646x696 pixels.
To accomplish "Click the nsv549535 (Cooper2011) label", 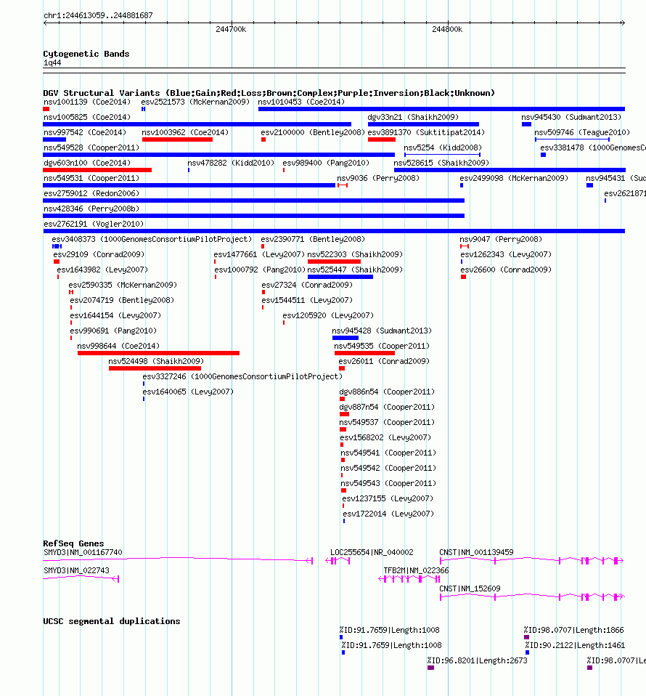I will click(x=383, y=346).
